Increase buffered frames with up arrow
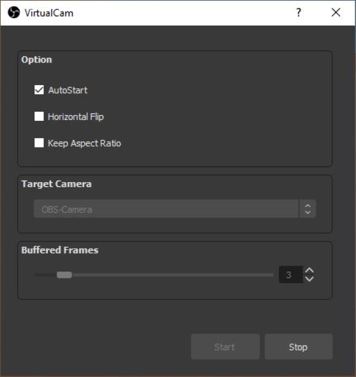The height and width of the screenshot is (377, 356). (309, 271)
